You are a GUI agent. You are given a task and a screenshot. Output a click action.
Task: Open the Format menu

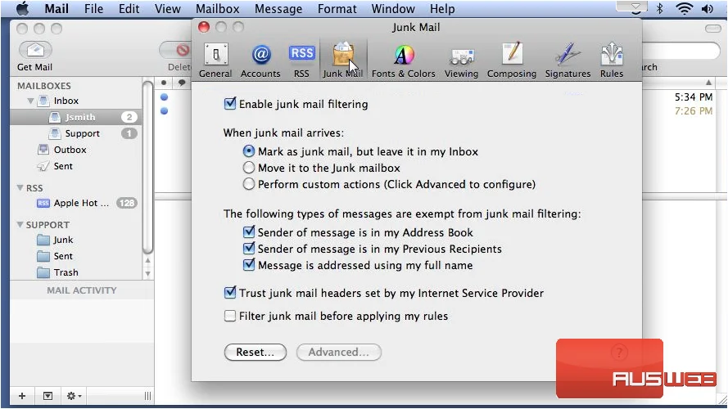[x=337, y=9]
